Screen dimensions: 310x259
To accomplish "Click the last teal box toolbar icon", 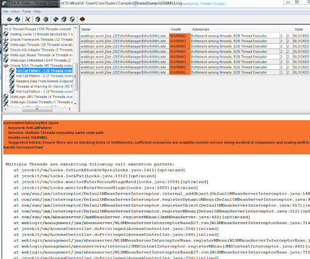I will pos(72,19).
